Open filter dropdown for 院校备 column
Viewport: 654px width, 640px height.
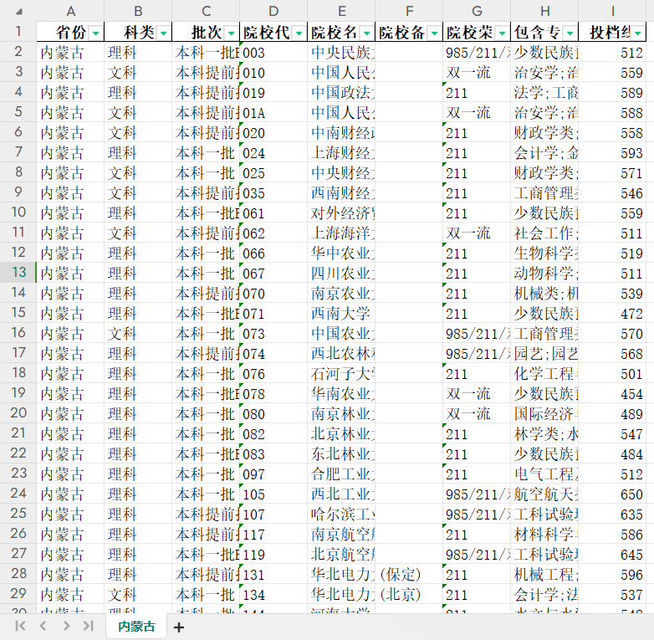(435, 33)
